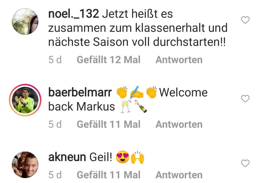Reply to noel._132 using Antworten
The height and width of the screenshot is (183, 266).
coord(179,60)
